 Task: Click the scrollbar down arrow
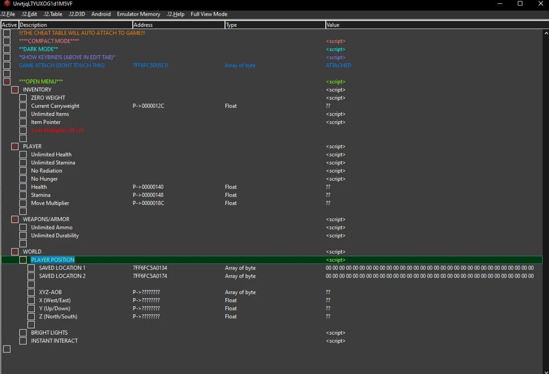tap(546, 371)
